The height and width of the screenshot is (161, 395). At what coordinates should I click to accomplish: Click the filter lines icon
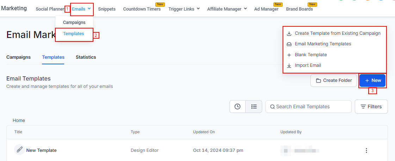(x=363, y=107)
